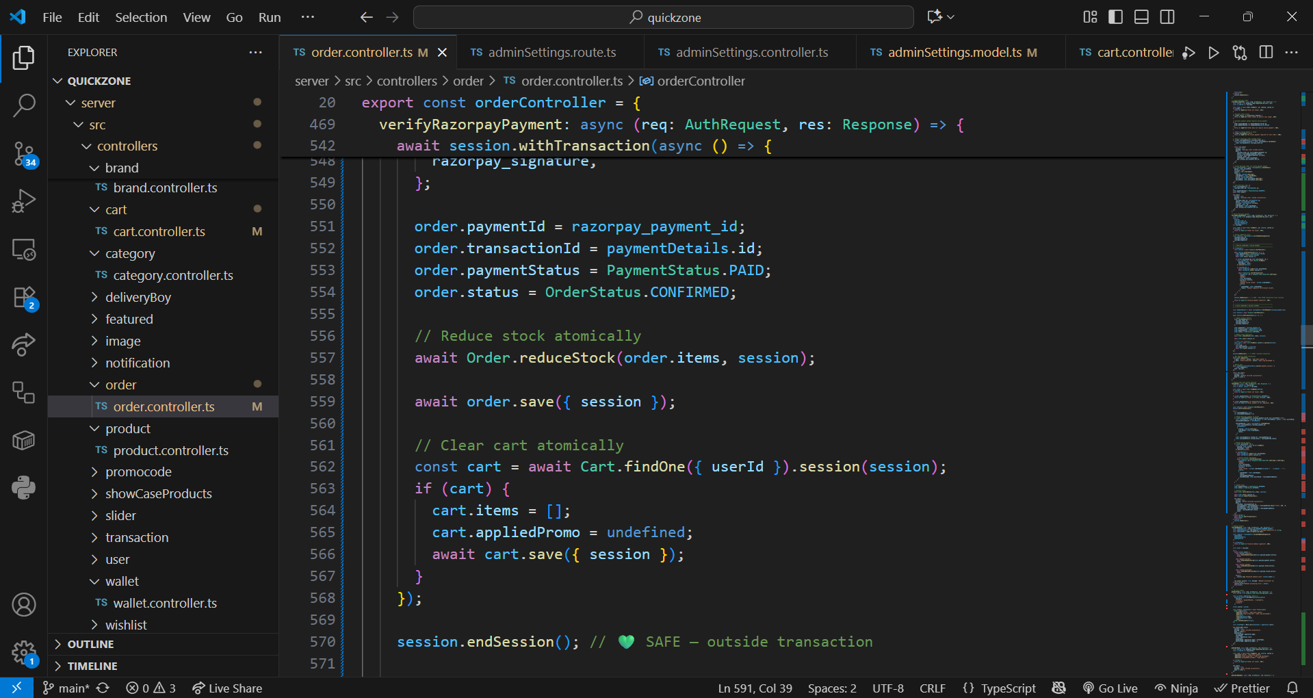This screenshot has width=1313, height=698.
Task: Click the editor minimap scroll slider
Action: [1305, 335]
